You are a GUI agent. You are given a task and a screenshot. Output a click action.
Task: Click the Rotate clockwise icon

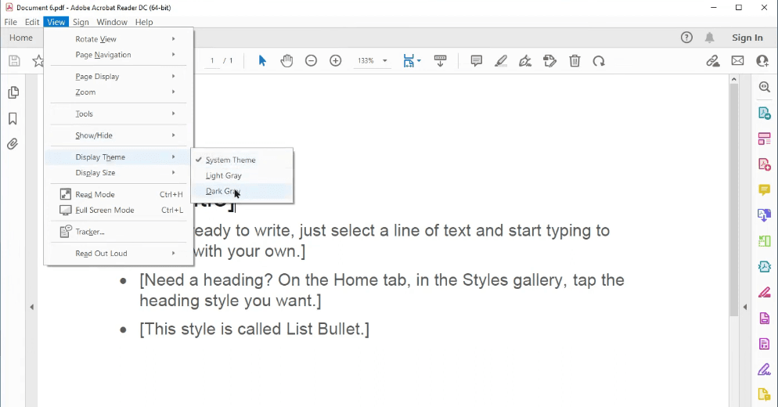(599, 61)
